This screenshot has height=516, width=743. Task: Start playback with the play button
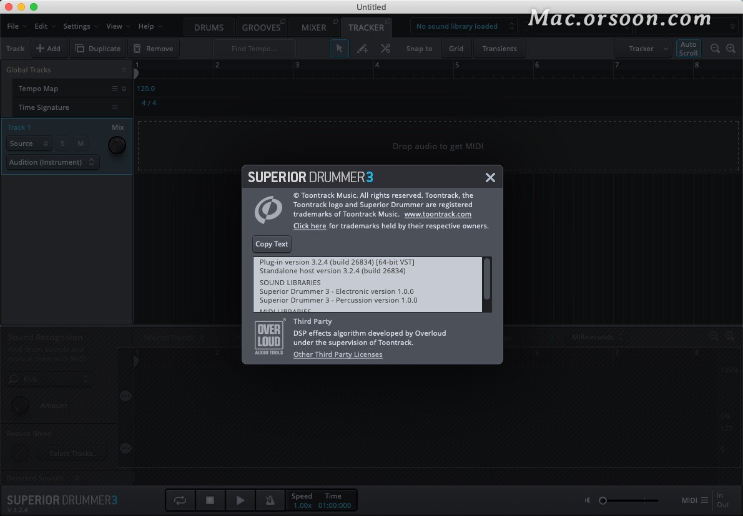[240, 500]
